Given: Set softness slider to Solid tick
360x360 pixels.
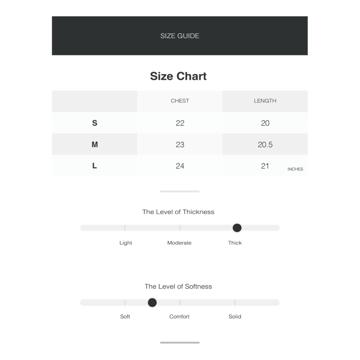Looking at the screenshot, I should [x=235, y=302].
